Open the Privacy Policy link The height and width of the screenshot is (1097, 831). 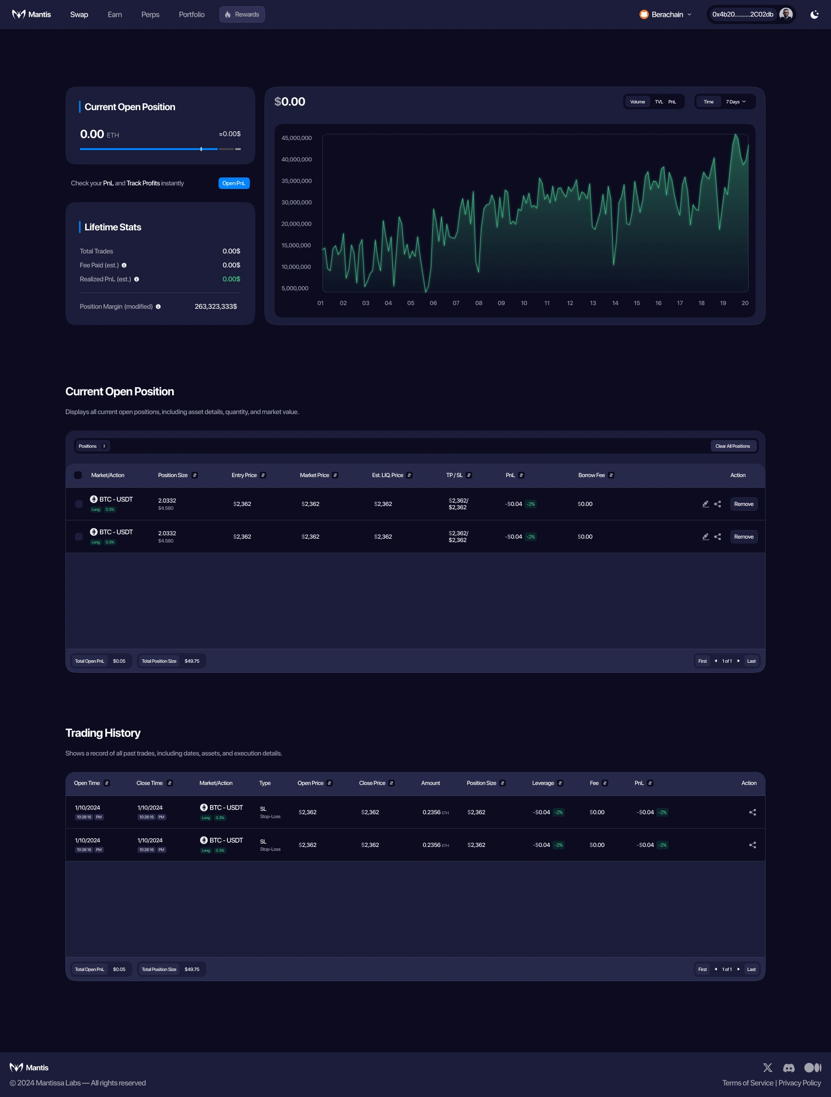tap(799, 1083)
